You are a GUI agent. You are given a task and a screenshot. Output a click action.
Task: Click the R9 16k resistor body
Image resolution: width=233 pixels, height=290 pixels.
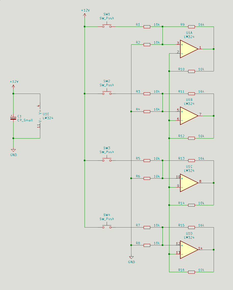click(x=191, y=27)
